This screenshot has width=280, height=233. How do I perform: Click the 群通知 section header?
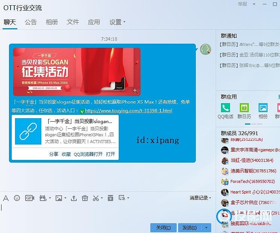point(229,36)
